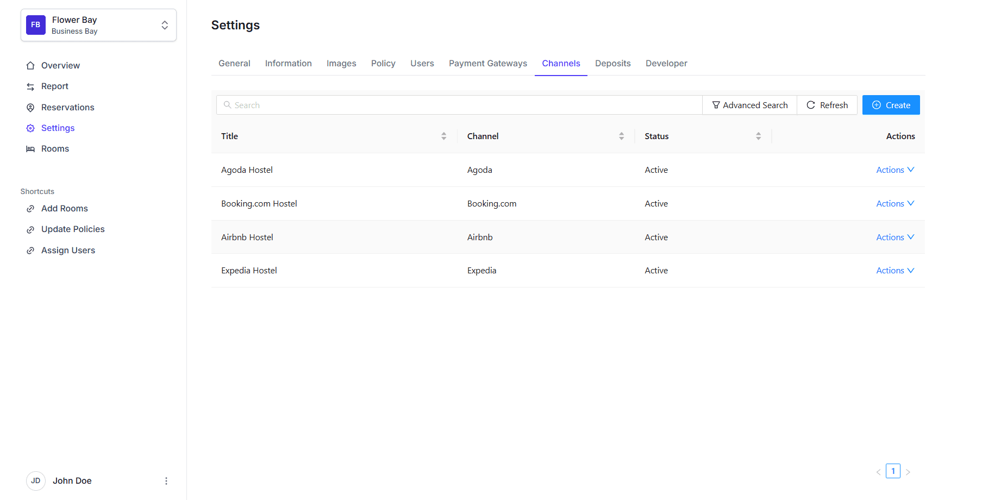Switch to the Deposits tab
Viewport: 982px width, 500px height.
point(612,64)
